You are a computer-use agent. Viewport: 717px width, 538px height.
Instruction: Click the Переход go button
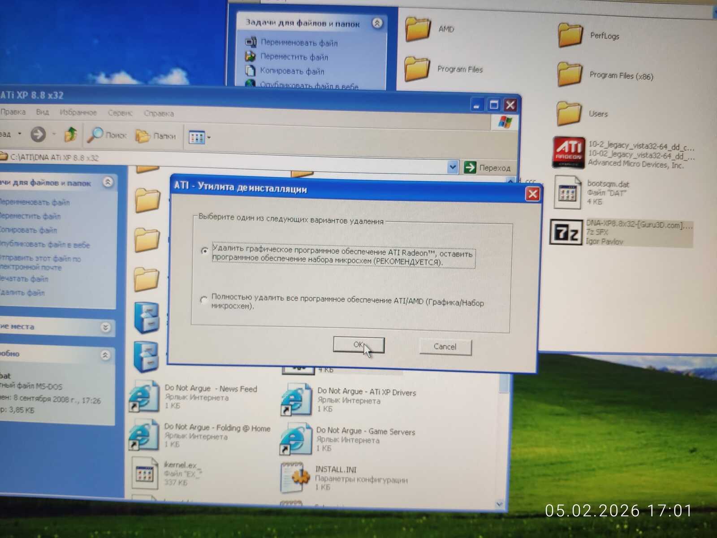pos(488,168)
